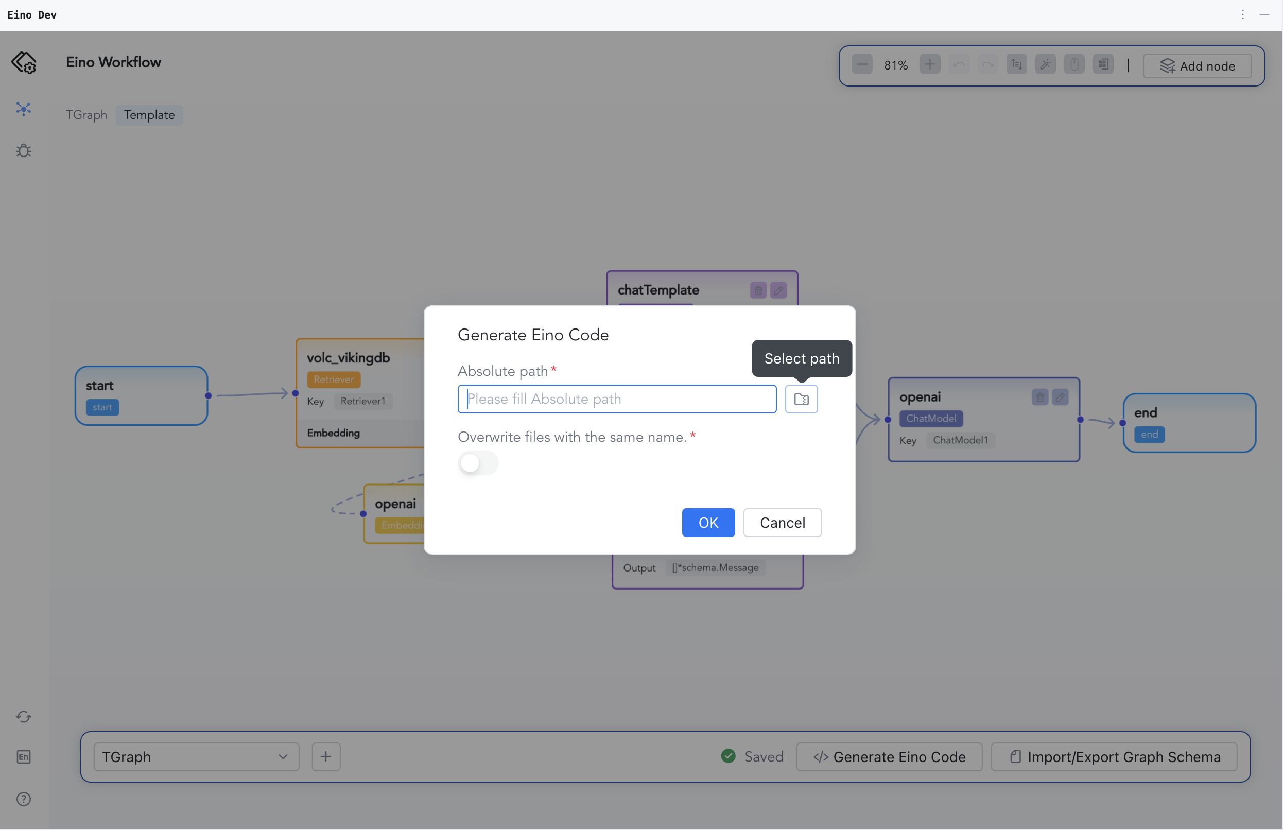Delete the openai ChatModel node
1283x830 pixels.
click(1039, 397)
